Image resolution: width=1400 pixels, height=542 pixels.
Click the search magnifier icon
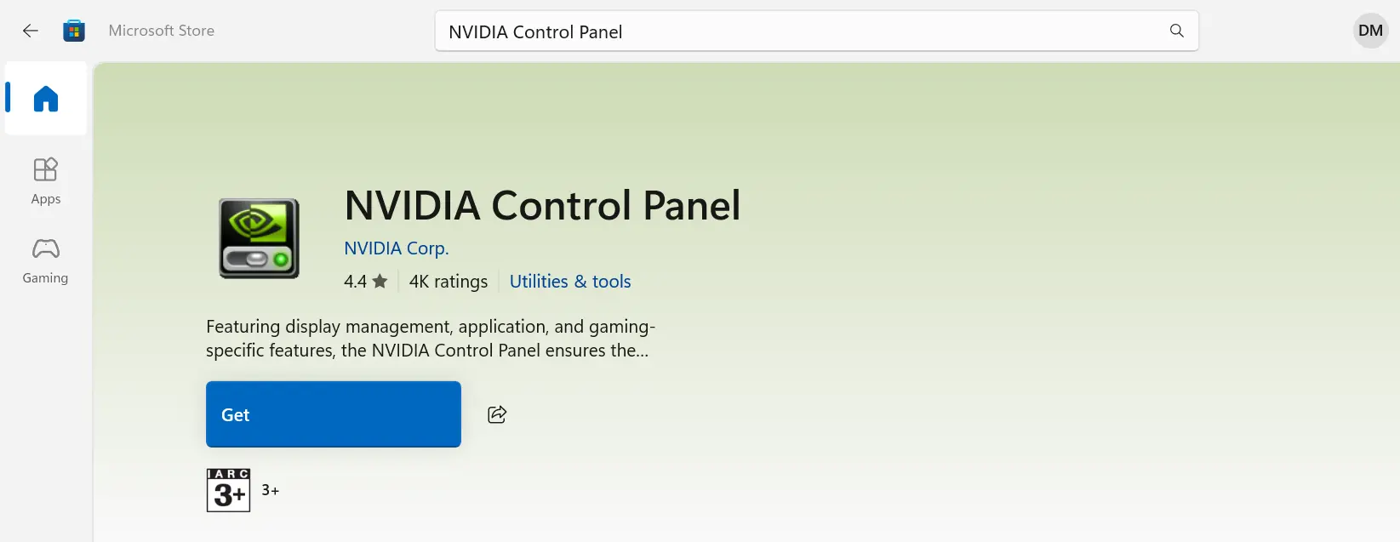tap(1177, 31)
